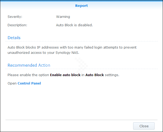Click the Close button
Screen dimensions: 163x132
pyautogui.click(x=144, y=126)
